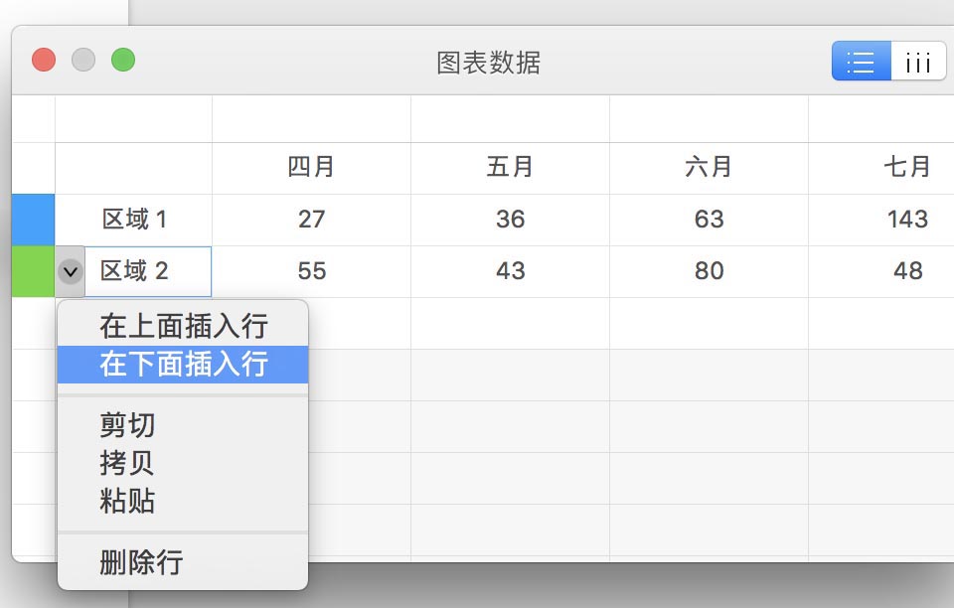Select 拷贝 in the context menu
Image resolution: width=954 pixels, height=608 pixels.
pos(183,463)
